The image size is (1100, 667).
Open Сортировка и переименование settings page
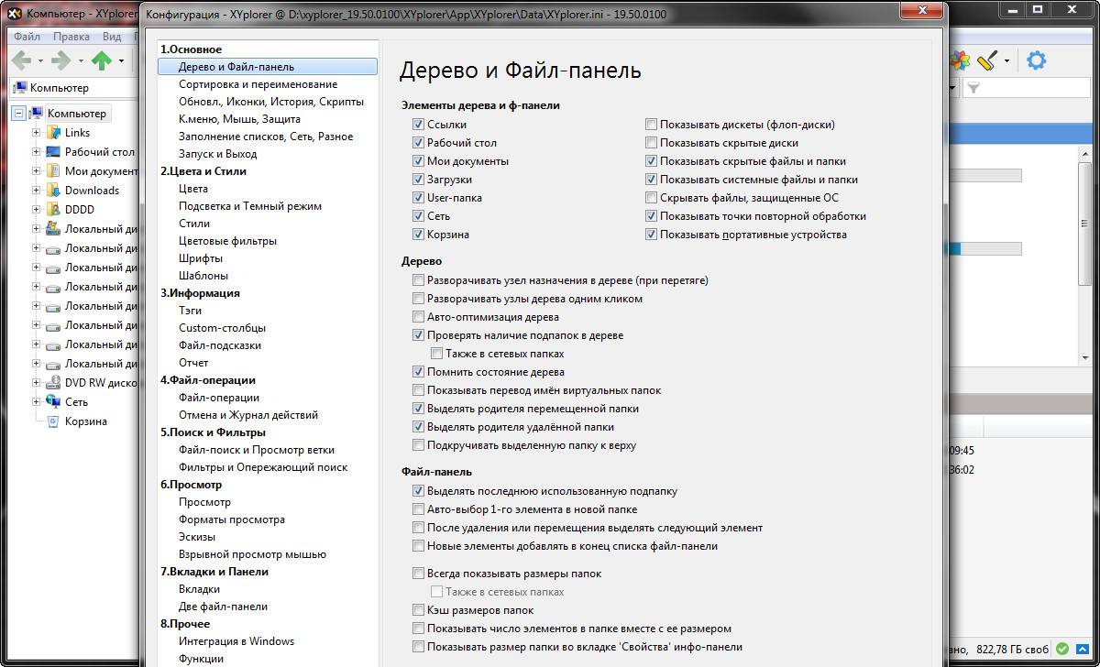tap(258, 84)
